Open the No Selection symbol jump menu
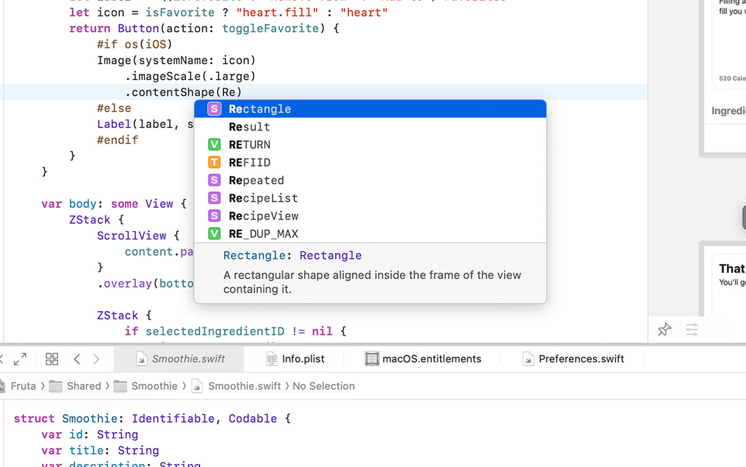 323,386
